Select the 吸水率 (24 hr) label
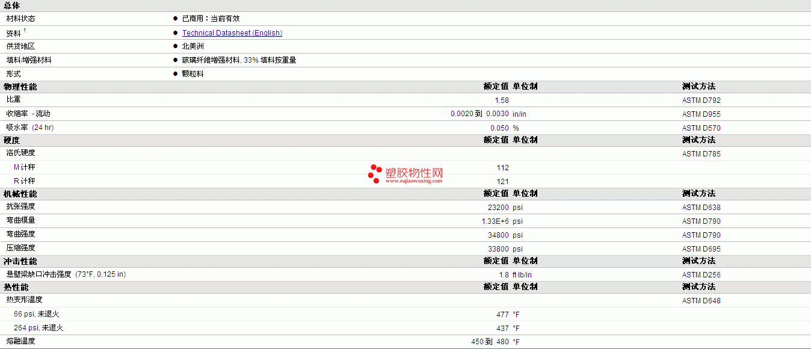 point(30,128)
